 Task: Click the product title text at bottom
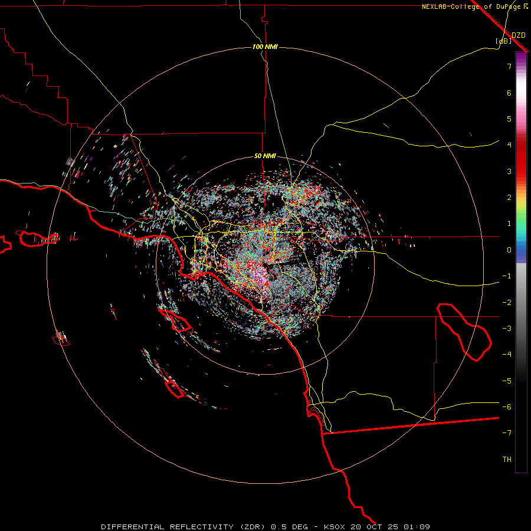(265, 527)
